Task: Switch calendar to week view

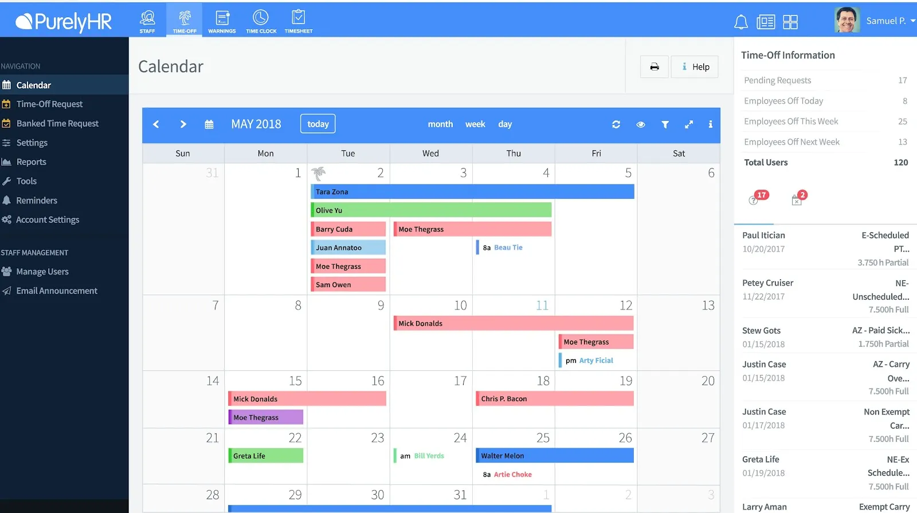Action: [475, 124]
